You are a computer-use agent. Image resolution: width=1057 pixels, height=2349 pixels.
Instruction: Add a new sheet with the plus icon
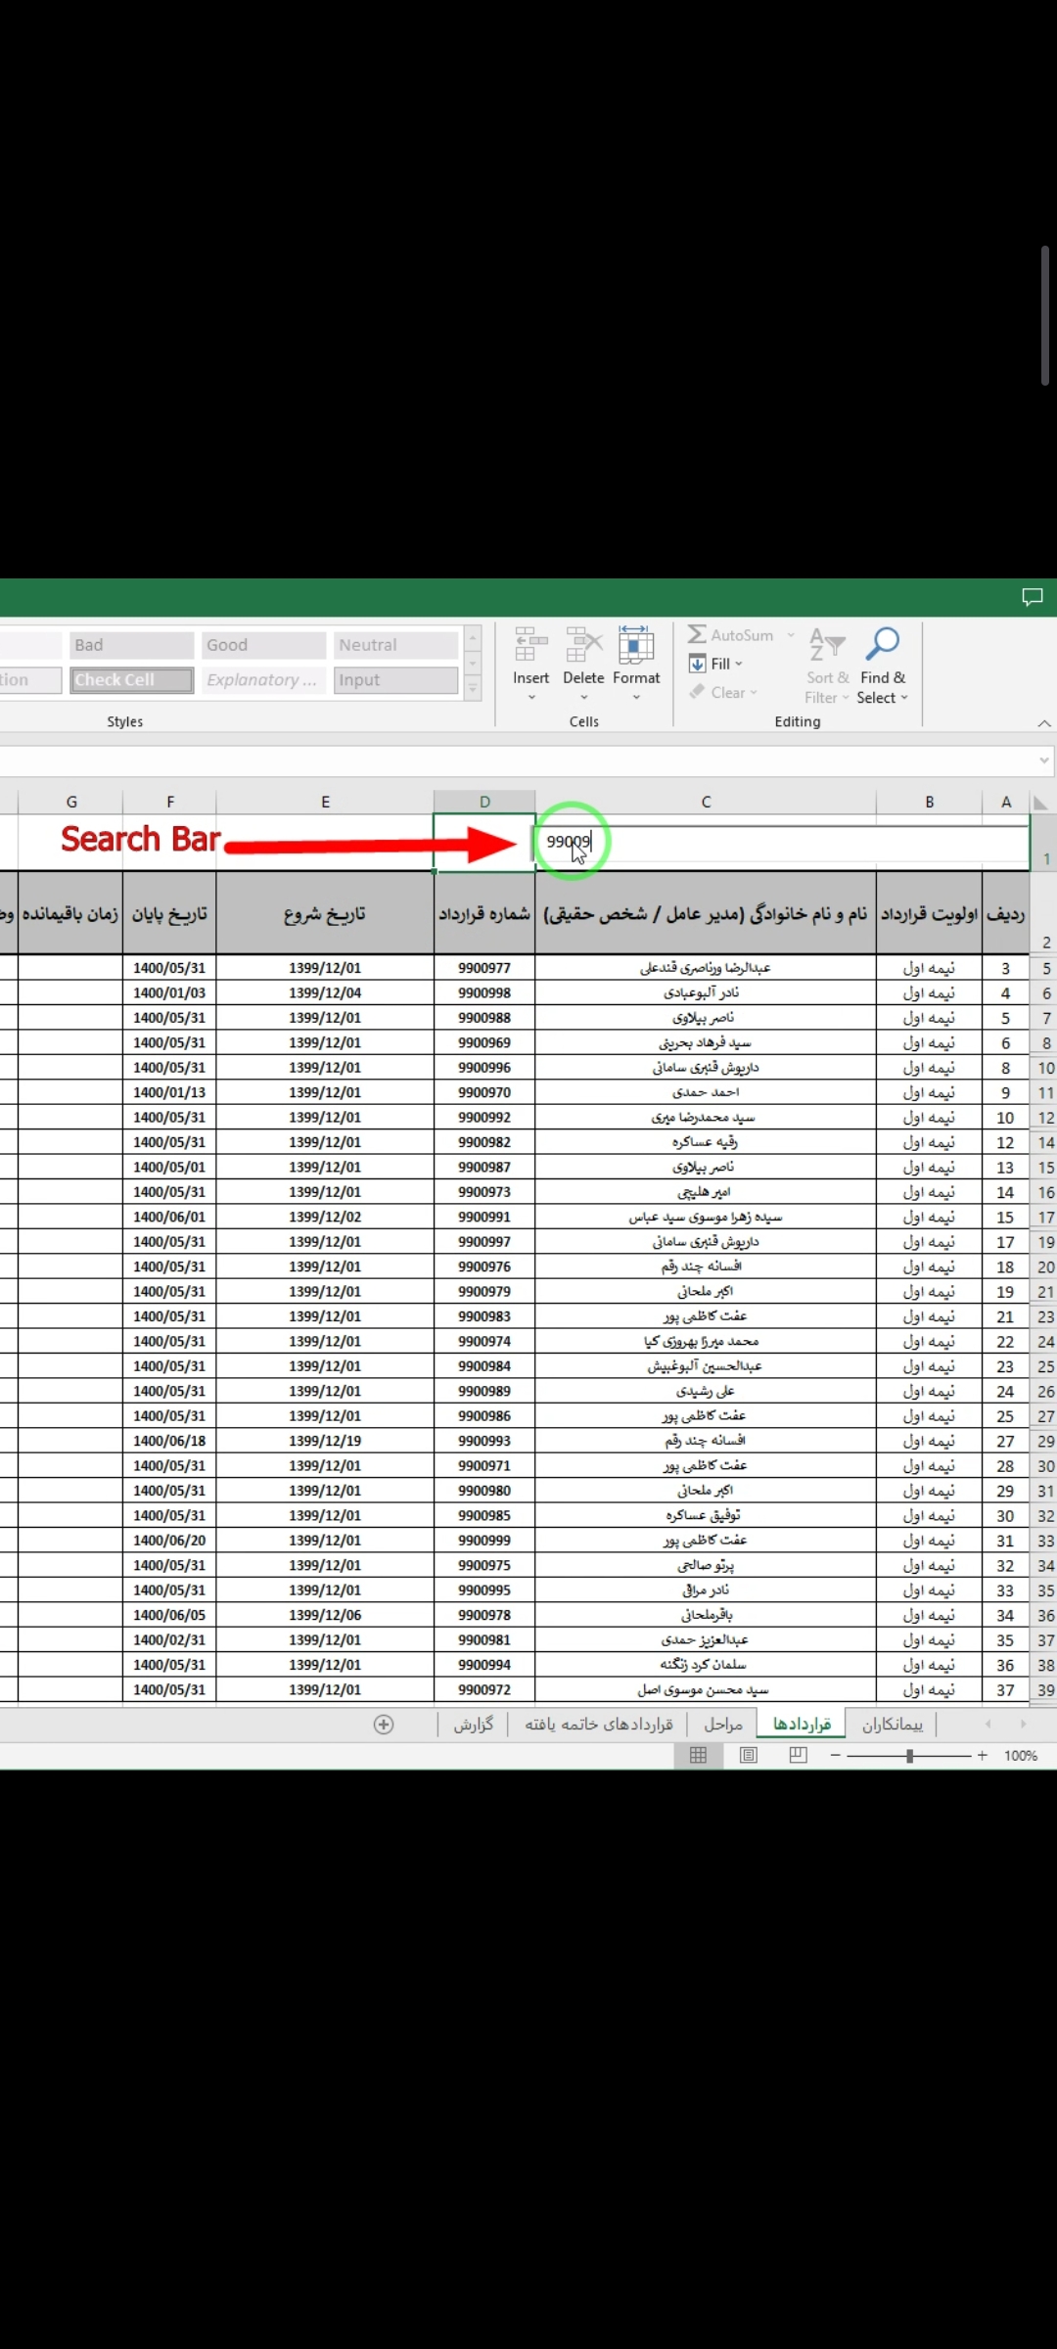pos(384,1725)
